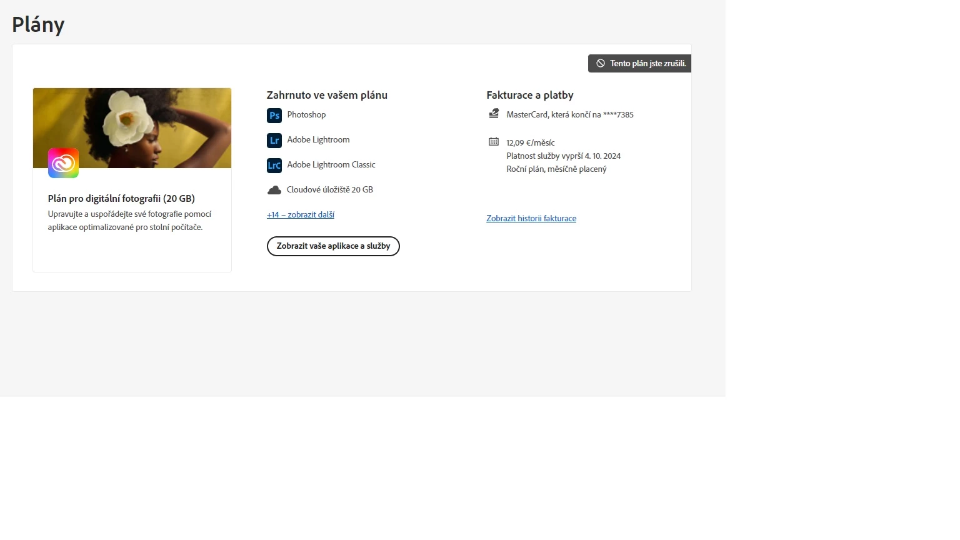
Task: Click the 'MasterCard, která končí na ****7385' text
Action: [x=570, y=114]
